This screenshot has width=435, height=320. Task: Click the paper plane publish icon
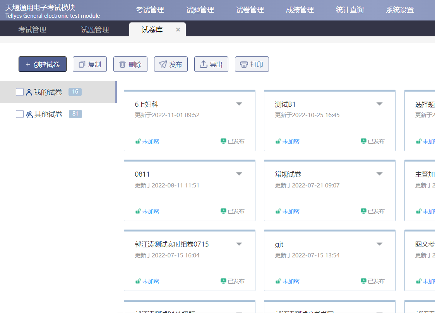163,65
